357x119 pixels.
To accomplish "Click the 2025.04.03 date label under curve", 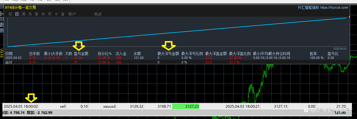I will pos(340,48).
